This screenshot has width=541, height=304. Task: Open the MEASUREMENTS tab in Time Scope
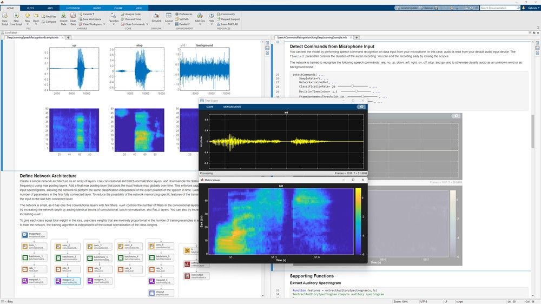click(x=232, y=107)
